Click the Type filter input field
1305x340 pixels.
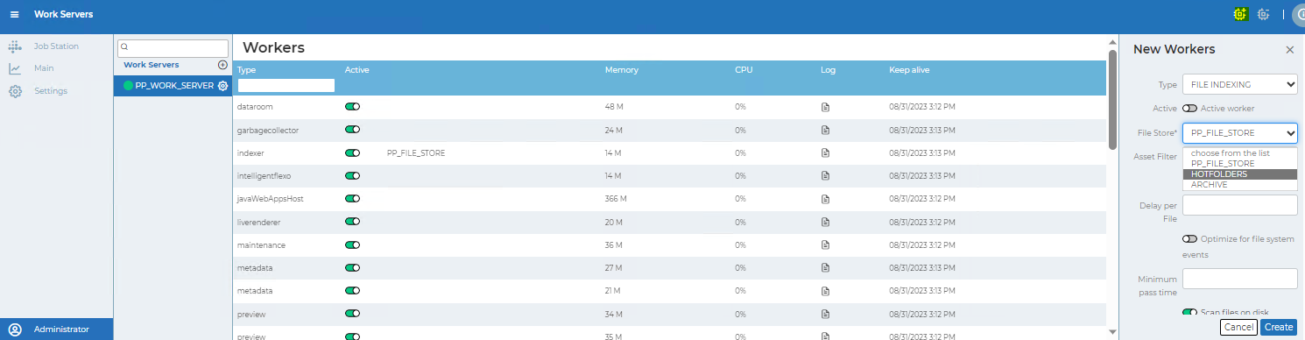[286, 85]
